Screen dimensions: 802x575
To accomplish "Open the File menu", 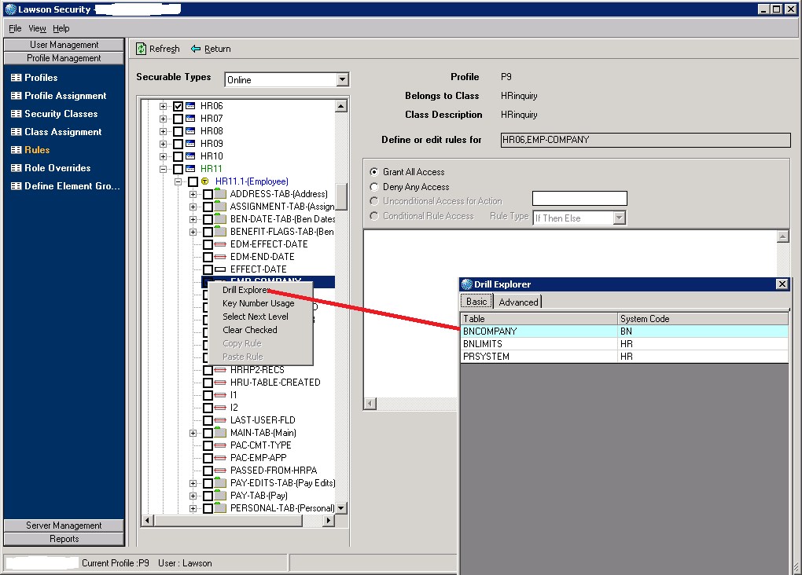I will (15, 28).
